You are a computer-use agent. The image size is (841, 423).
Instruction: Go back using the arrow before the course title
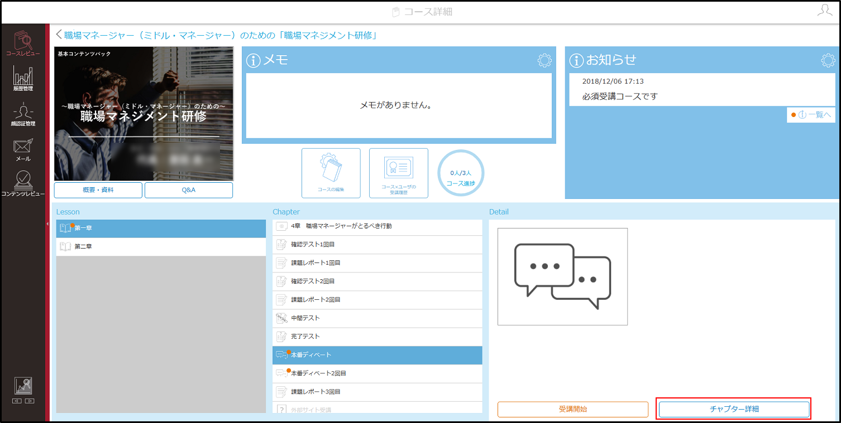click(x=59, y=35)
